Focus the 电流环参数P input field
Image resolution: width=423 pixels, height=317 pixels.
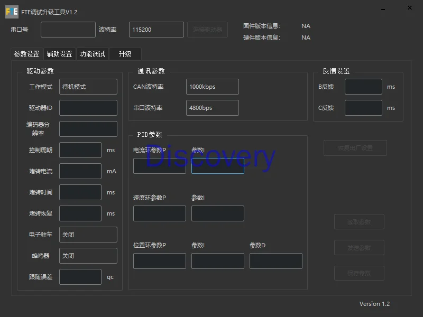coord(160,166)
